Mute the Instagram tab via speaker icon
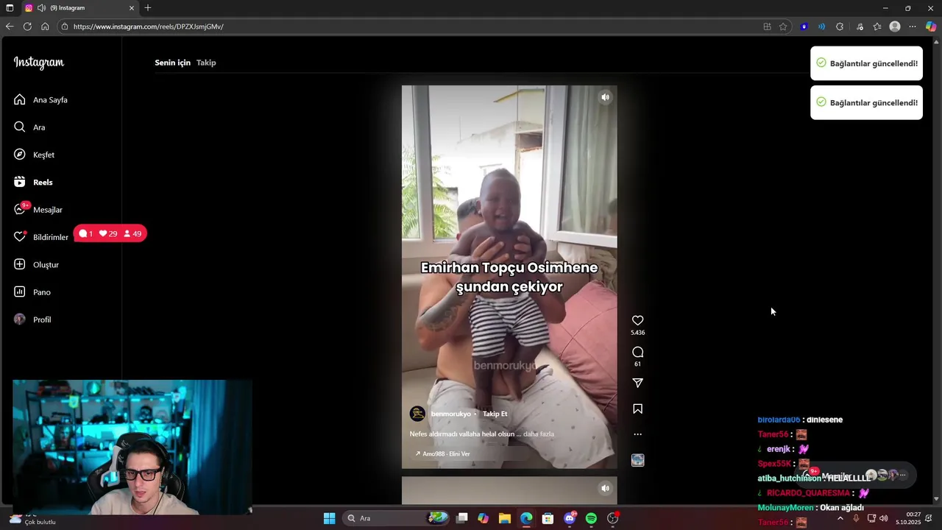Image resolution: width=942 pixels, height=530 pixels. [42, 8]
